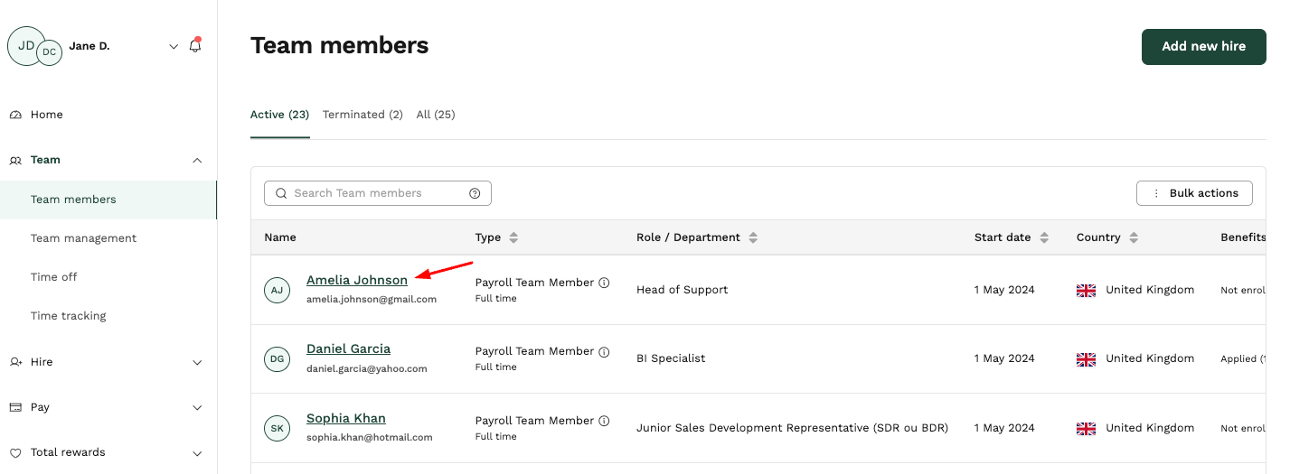The image size is (1290, 474).
Task: Sort by Role / Department column
Action: tap(753, 237)
